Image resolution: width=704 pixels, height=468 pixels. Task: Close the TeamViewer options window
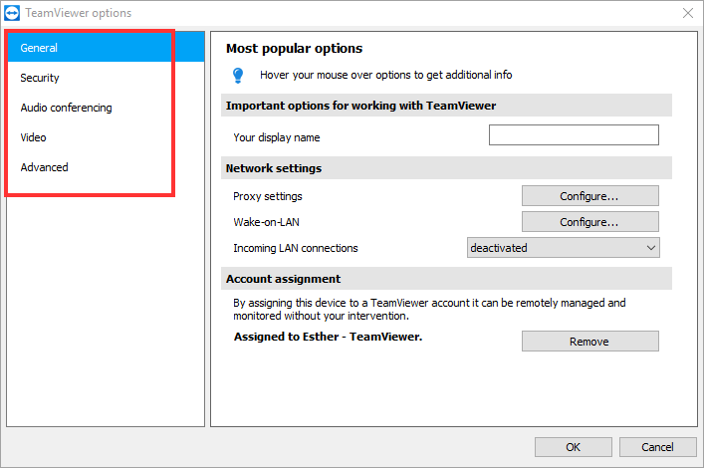(x=687, y=13)
